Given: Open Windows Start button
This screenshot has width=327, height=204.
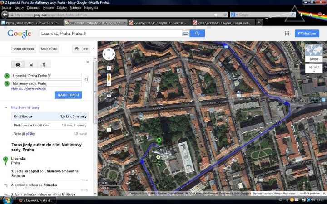Looking at the screenshot, I should pos(7,200).
